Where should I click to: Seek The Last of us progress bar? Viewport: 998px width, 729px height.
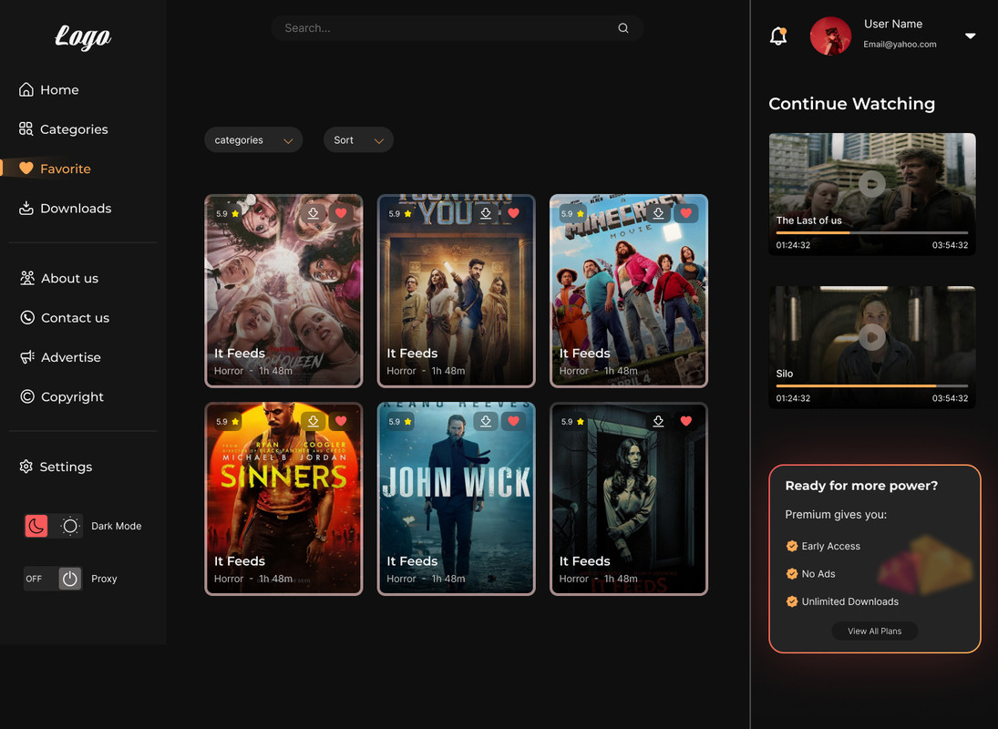(872, 232)
